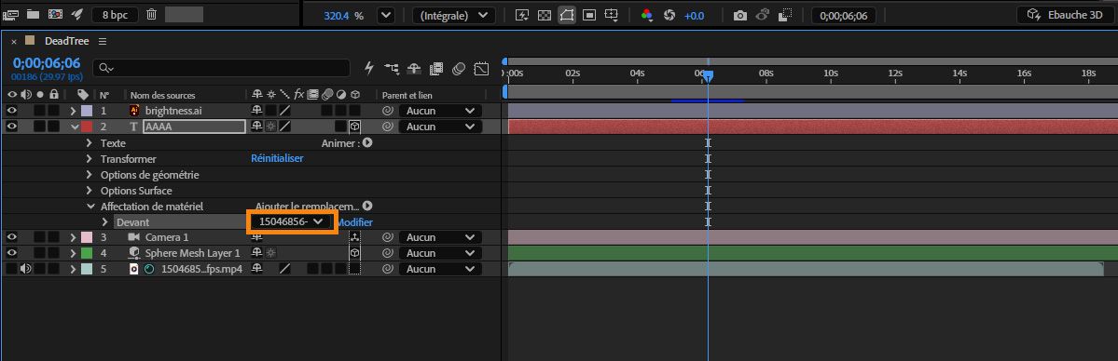
Task: Delete selected project item with trash icon
Action: [x=152, y=14]
